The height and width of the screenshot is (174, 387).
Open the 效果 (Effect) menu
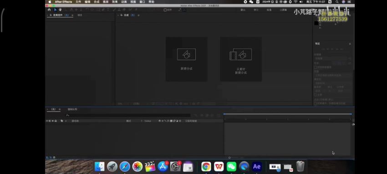point(115,2)
